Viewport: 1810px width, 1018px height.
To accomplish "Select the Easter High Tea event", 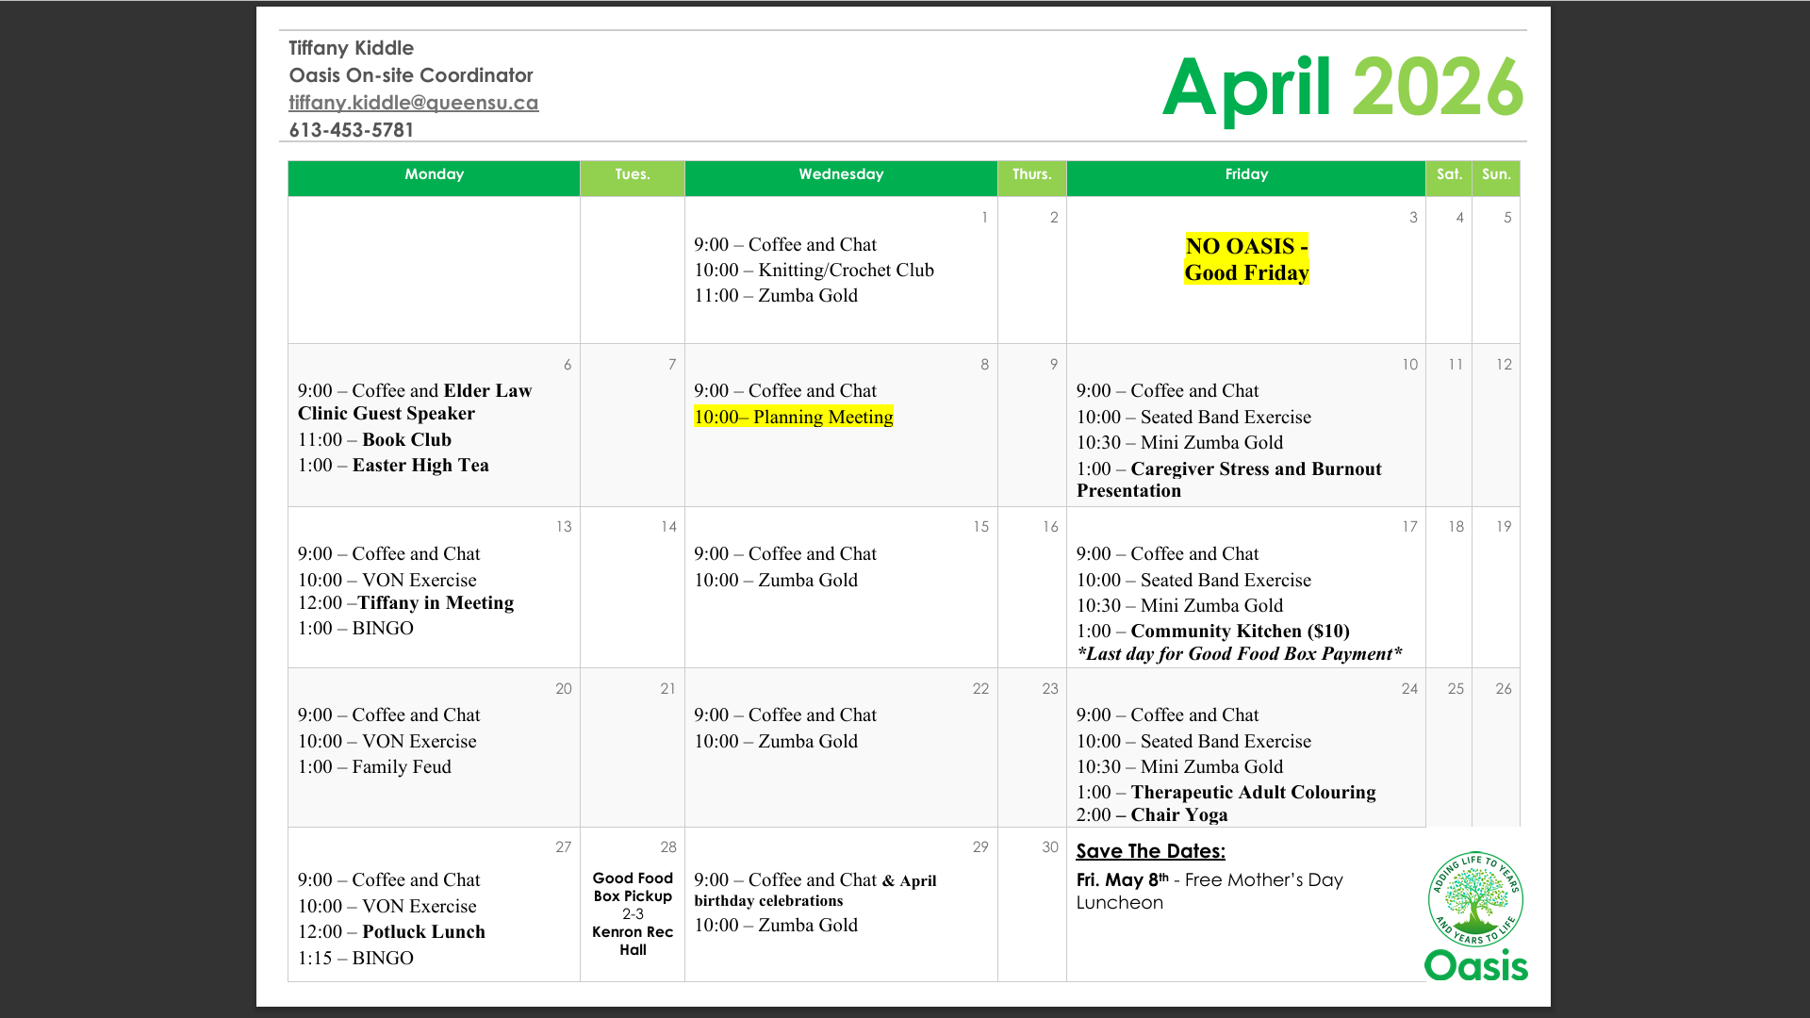I will pos(420,465).
